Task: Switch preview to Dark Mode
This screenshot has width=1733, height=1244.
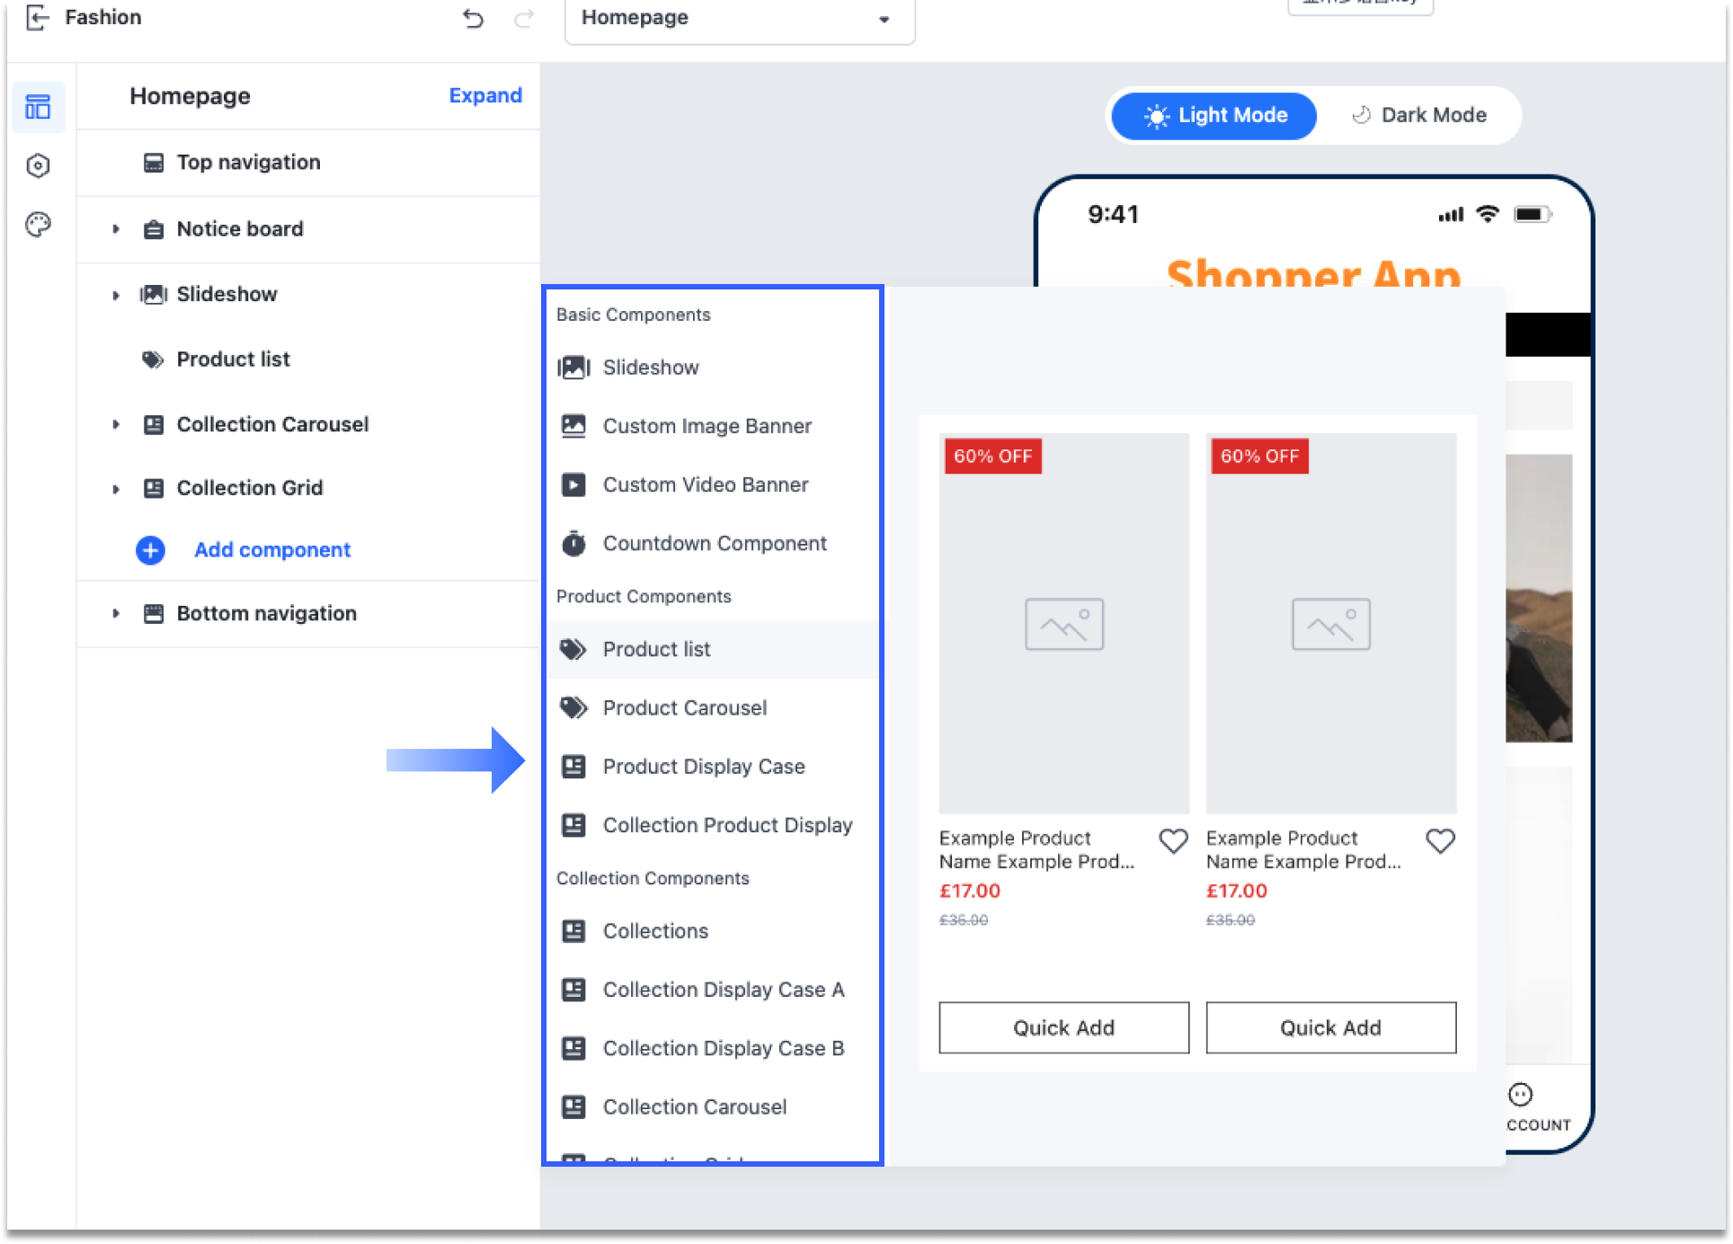Action: pyautogui.click(x=1419, y=115)
